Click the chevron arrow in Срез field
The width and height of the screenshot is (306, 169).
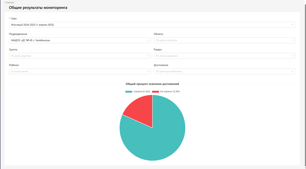click(x=293, y=25)
